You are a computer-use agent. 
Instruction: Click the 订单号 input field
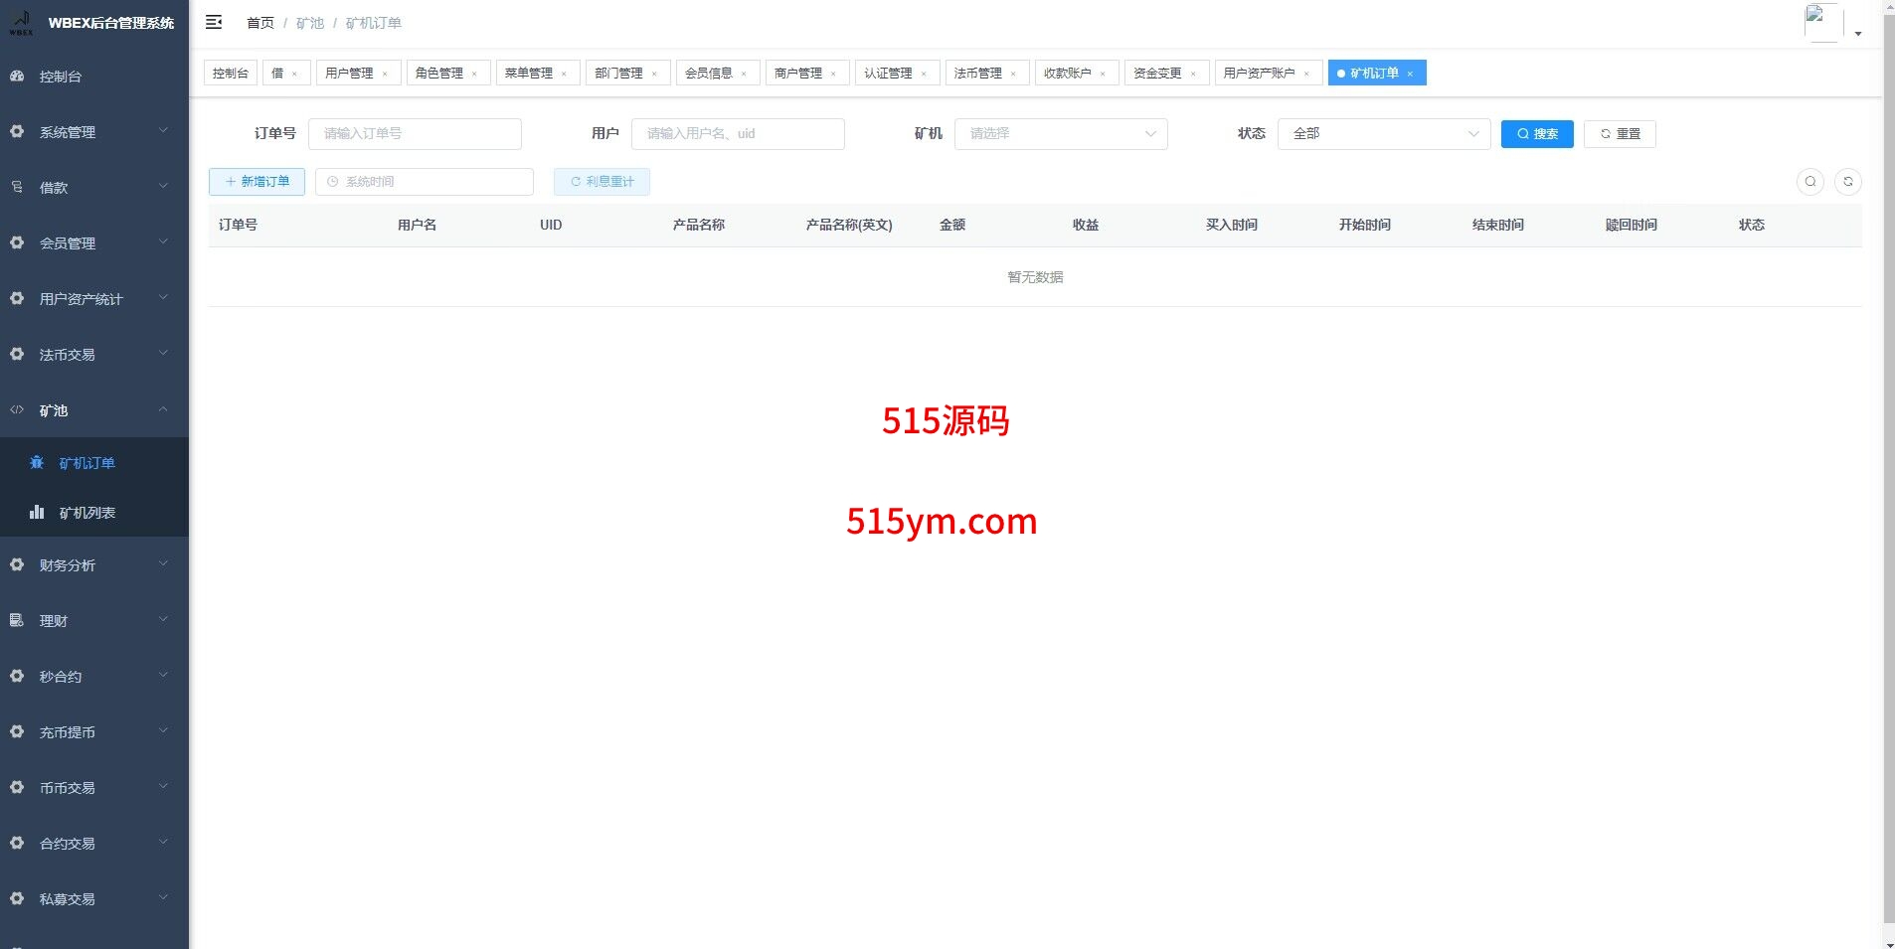[415, 134]
